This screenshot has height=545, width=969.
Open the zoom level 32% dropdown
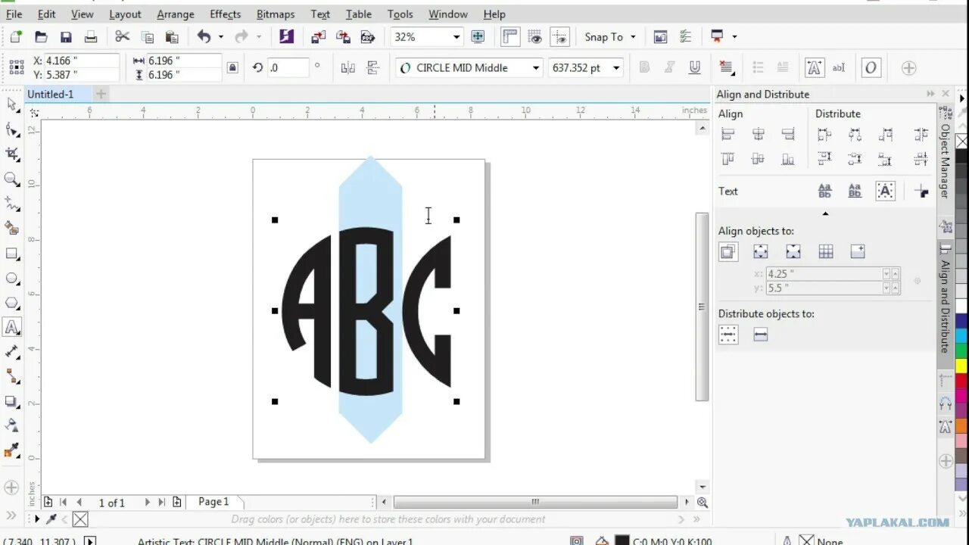(x=456, y=36)
